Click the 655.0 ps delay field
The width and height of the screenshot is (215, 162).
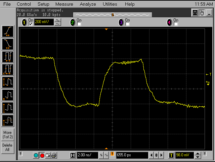(132, 155)
